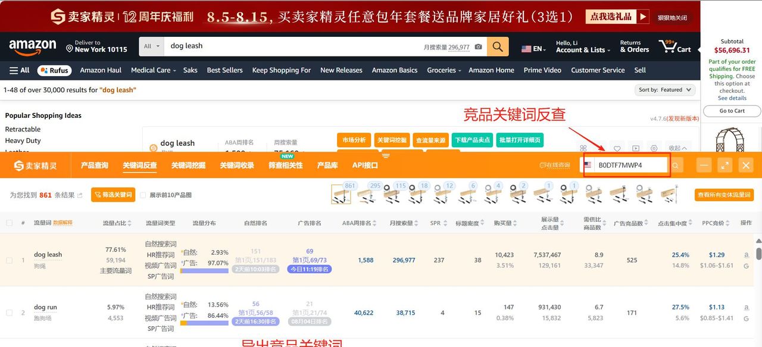Click the Amazon 'a' icon in dog leash row
Image resolution: width=762 pixels, height=347 pixels.
click(746, 255)
